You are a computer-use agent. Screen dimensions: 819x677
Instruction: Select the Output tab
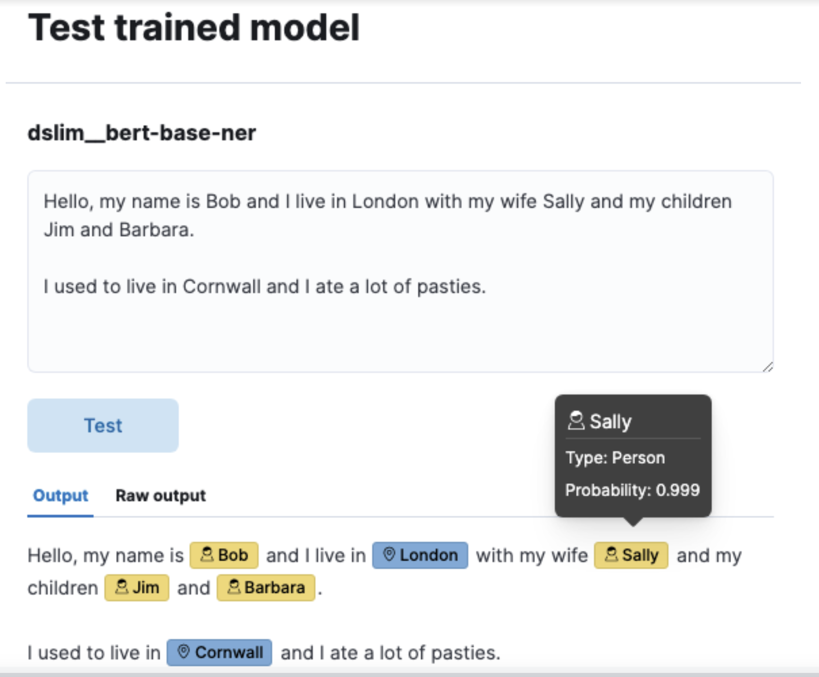click(x=60, y=495)
